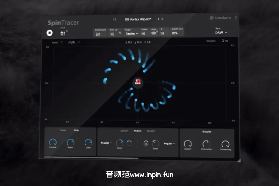The width and height of the screenshot is (279, 186).
Task: Open the three-dot options menu
Action: (x=236, y=18)
